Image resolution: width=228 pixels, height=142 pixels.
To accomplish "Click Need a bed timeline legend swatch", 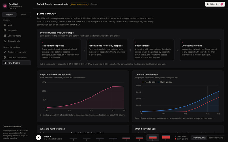I will point(175,136).
